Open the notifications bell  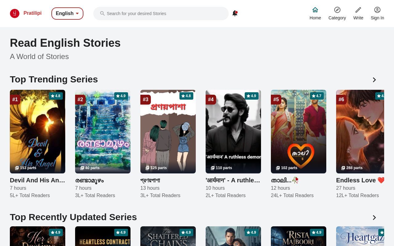point(235,13)
